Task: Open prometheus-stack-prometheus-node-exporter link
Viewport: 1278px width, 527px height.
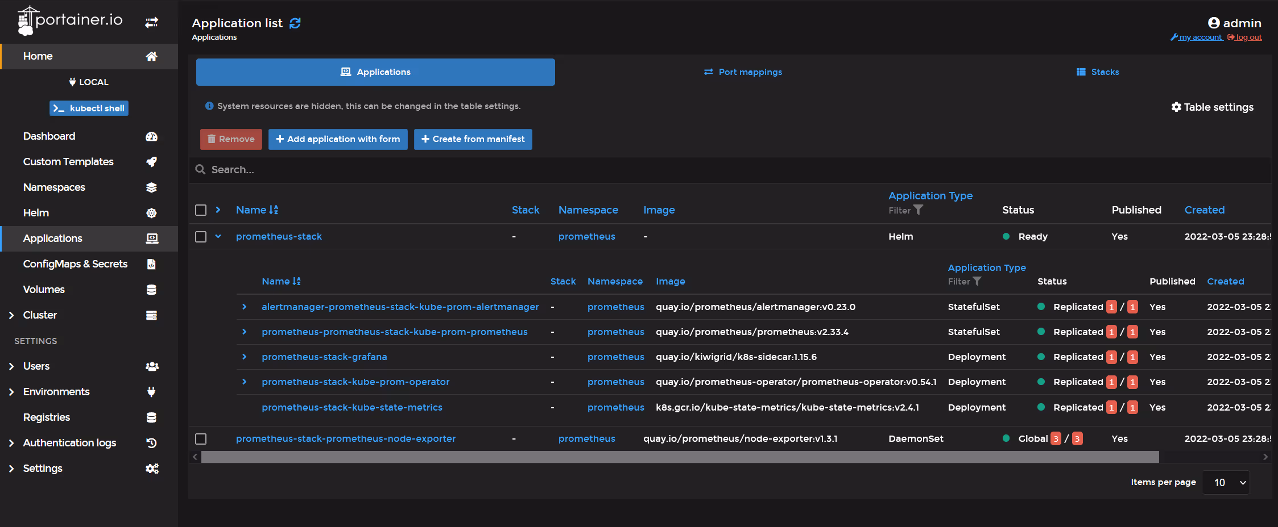Action: pyautogui.click(x=346, y=438)
